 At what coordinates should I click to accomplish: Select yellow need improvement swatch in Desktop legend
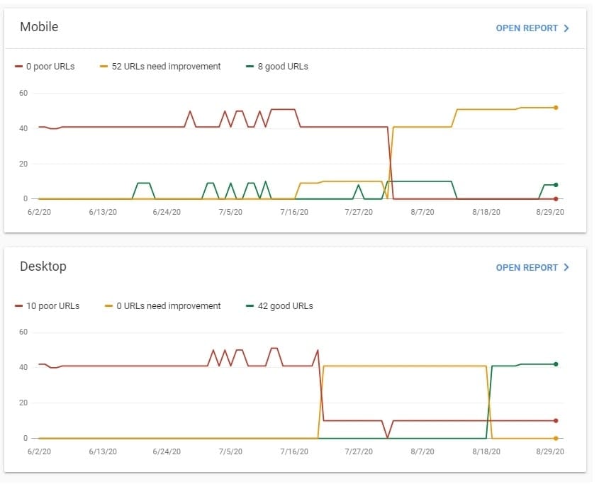tap(109, 306)
